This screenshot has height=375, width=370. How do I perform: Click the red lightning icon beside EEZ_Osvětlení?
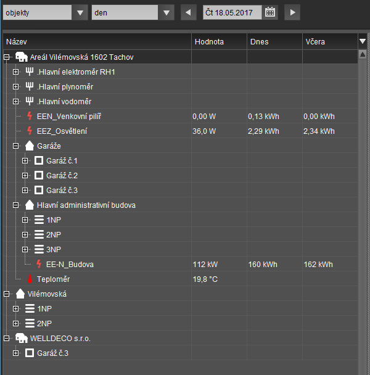point(29,131)
